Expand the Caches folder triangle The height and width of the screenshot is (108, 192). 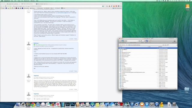[x=119, y=65]
